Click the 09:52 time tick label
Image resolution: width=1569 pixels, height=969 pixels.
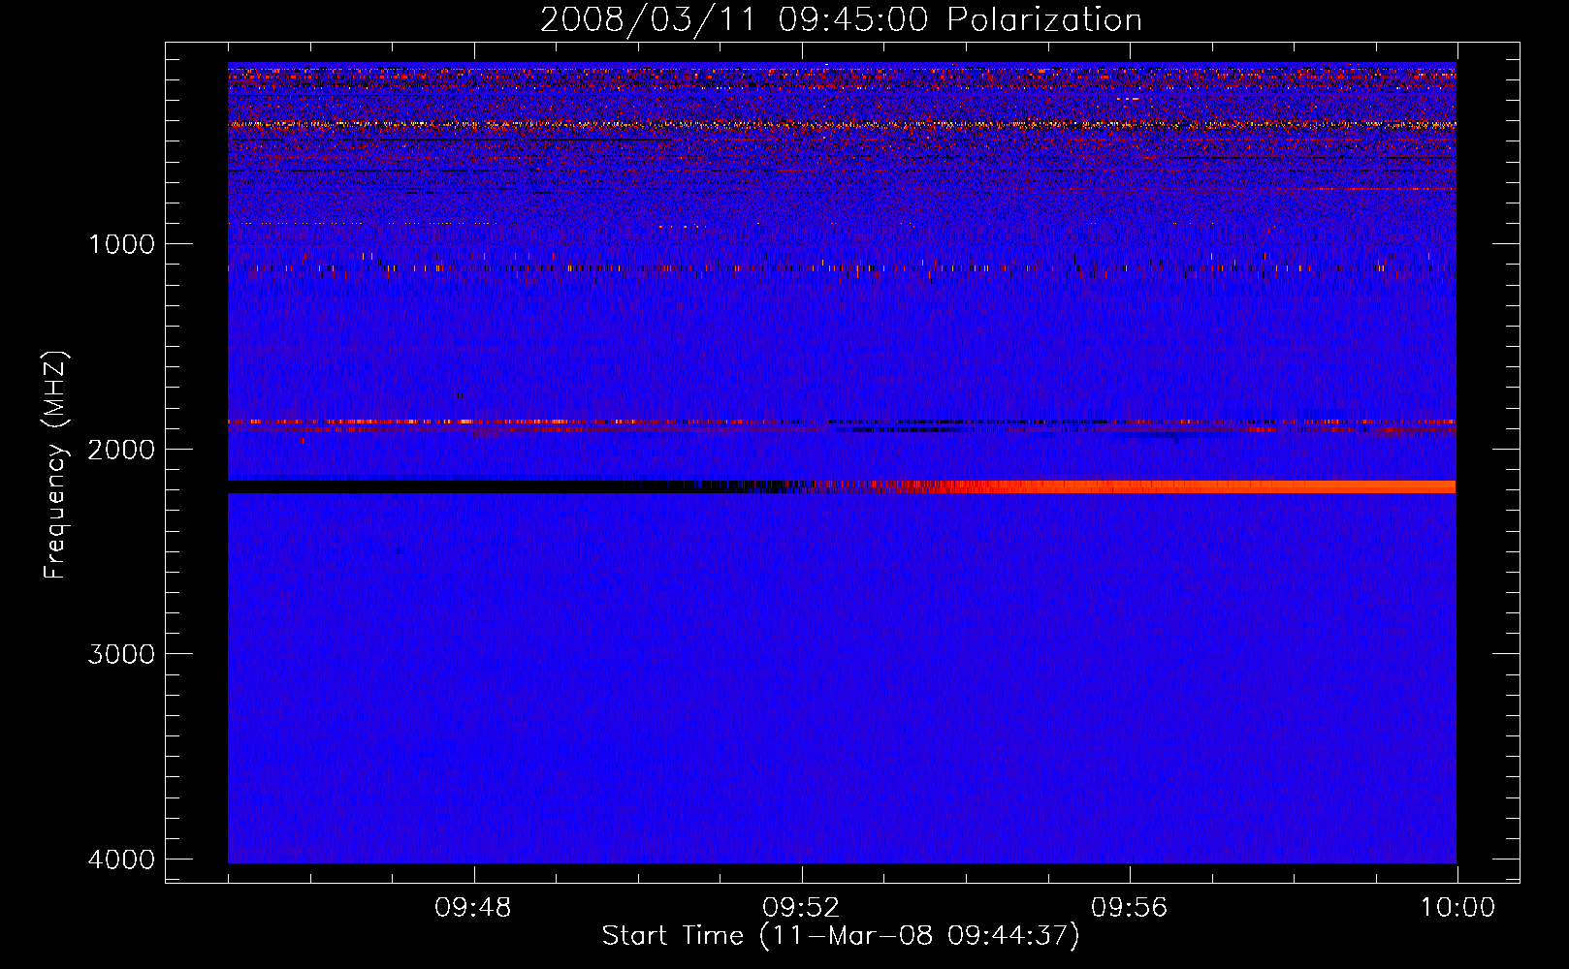tap(801, 908)
